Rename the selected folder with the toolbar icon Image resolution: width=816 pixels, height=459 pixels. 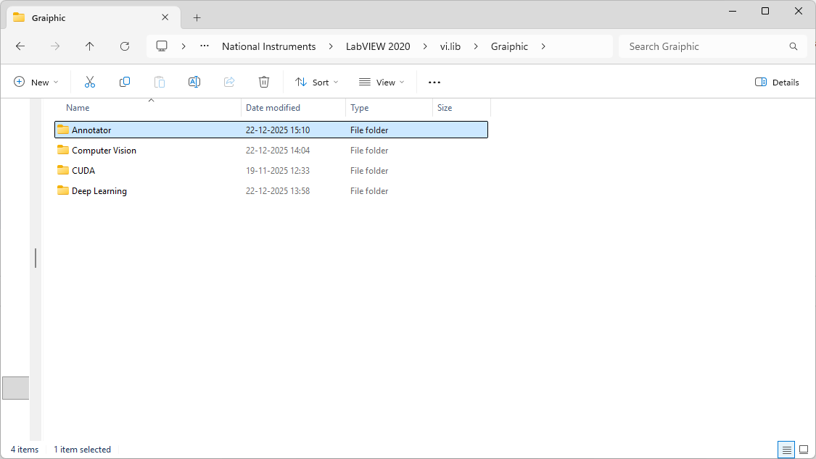pos(194,81)
